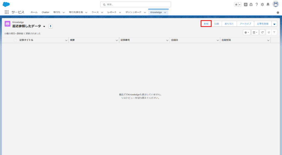Click the favorites star icon
The height and width of the screenshot is (155, 282).
pyautogui.click(x=236, y=4)
